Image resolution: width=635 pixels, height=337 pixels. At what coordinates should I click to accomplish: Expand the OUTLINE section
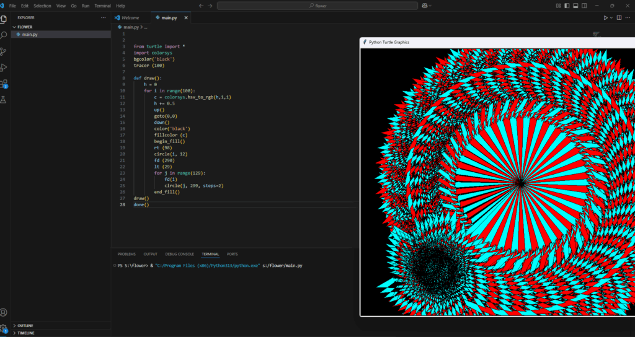tap(25, 325)
